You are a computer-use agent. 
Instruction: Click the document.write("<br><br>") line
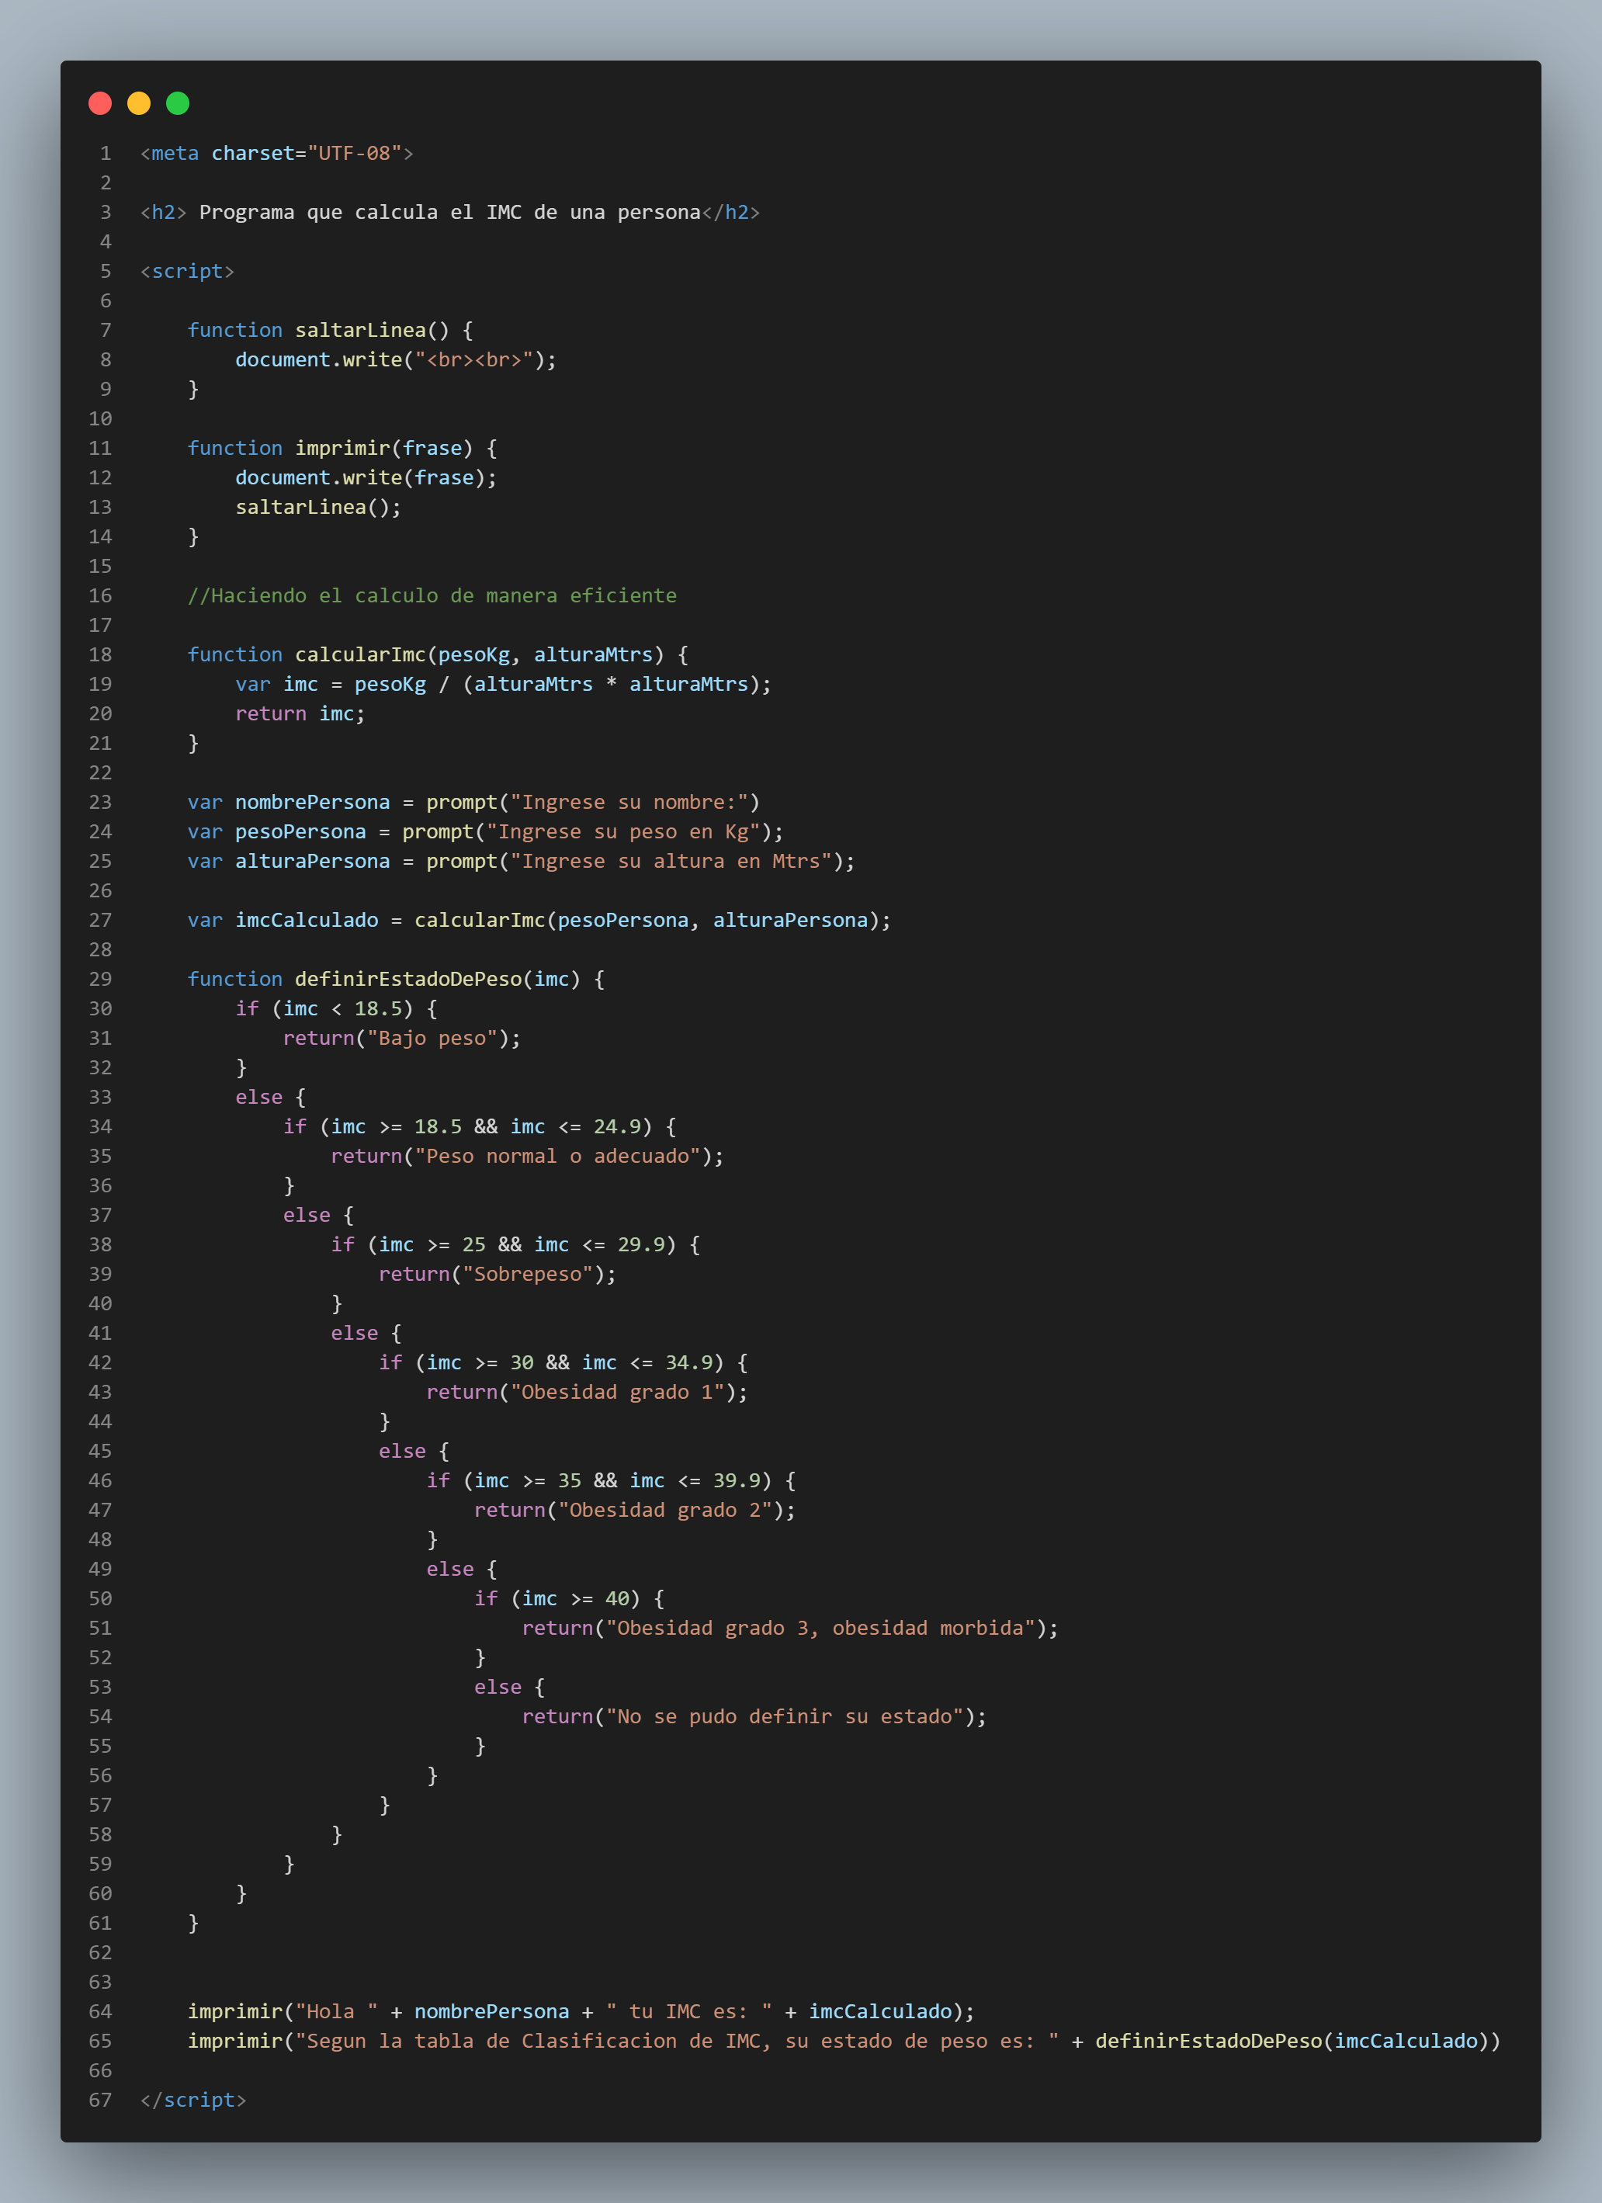click(x=395, y=359)
